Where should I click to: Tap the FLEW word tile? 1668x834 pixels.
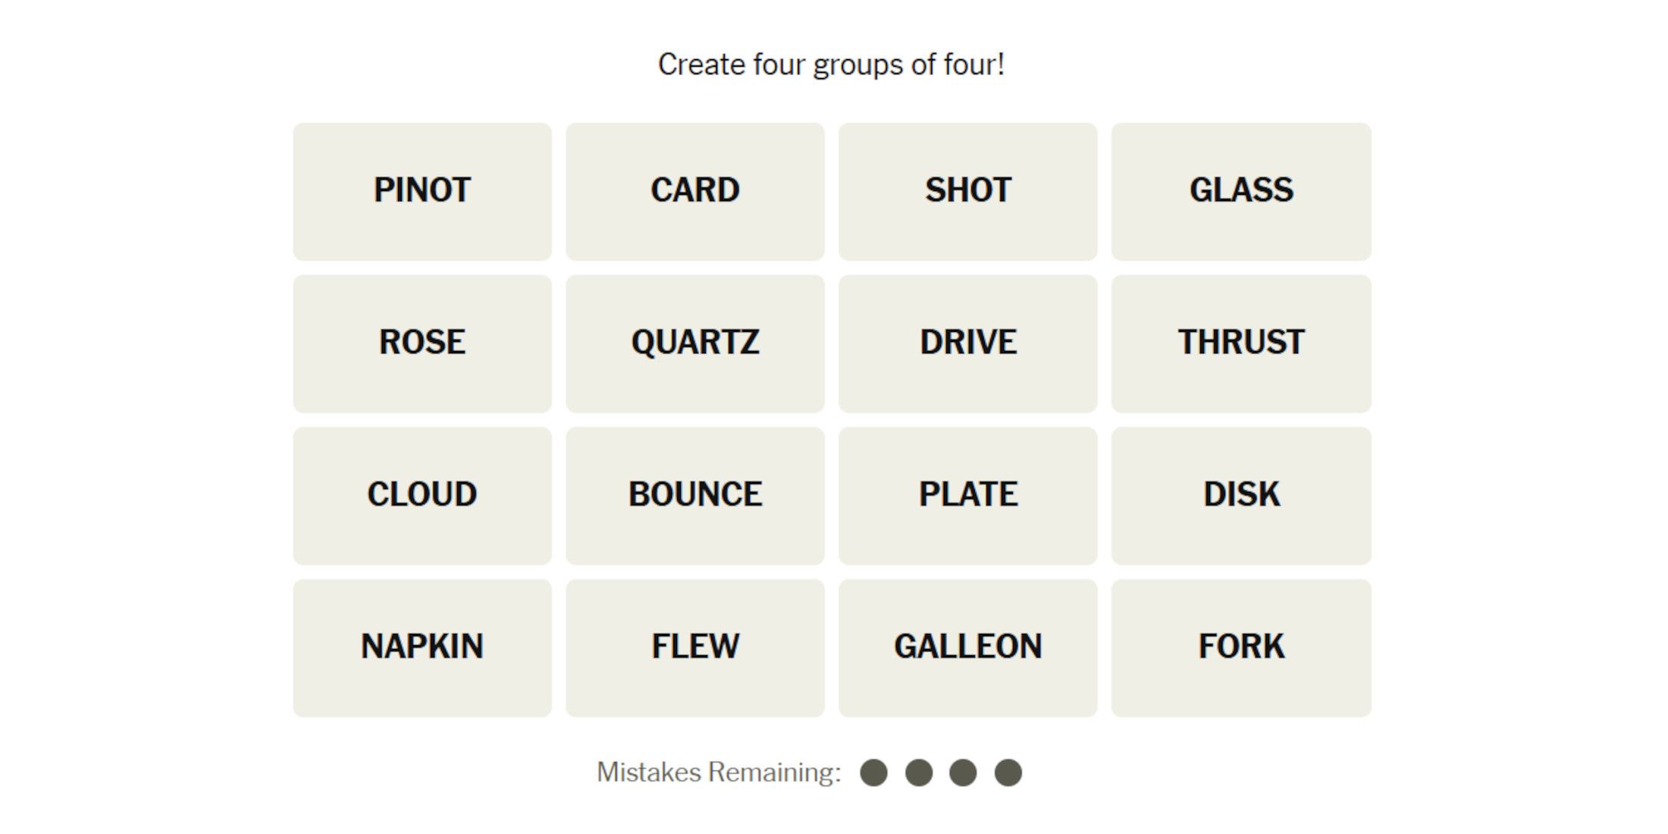coord(694,648)
